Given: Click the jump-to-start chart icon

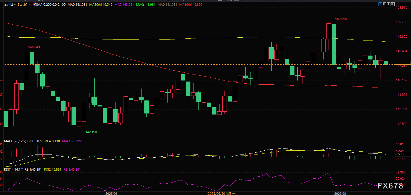Looking at the screenshot, I should click(384, 4).
